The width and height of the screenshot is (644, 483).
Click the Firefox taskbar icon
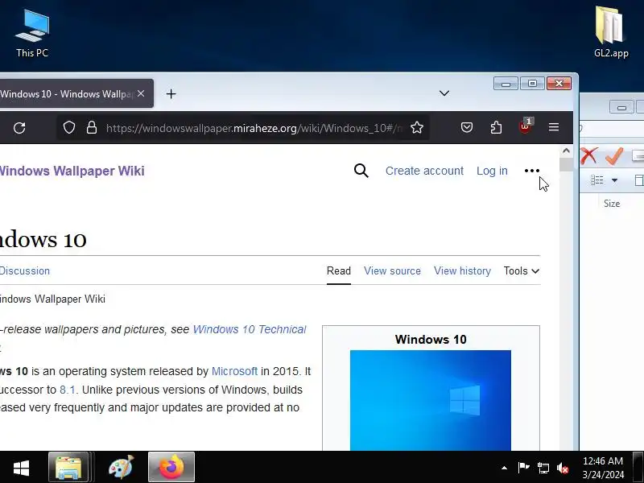pyautogui.click(x=171, y=467)
